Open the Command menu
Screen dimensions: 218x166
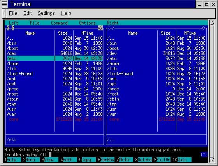click(x=59, y=23)
